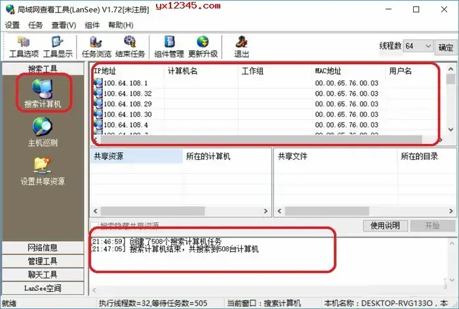Click the 所在的目录 column header
The width and height of the screenshot is (459, 309).
426,156
